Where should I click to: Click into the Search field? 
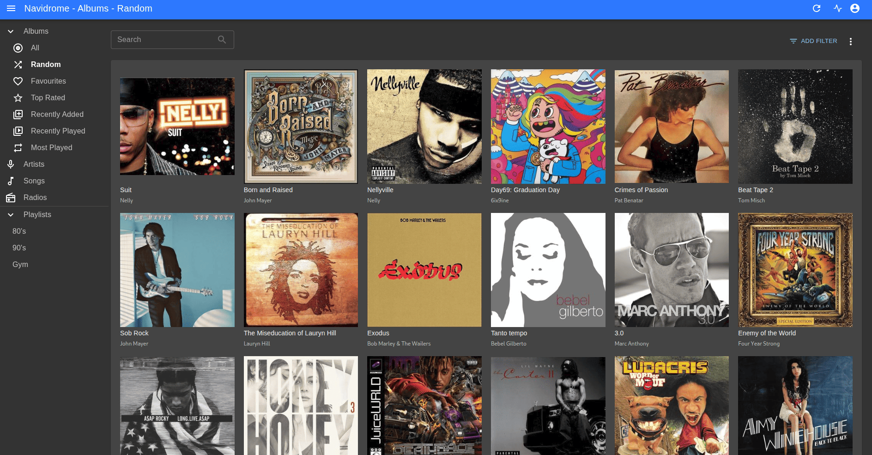(166, 40)
